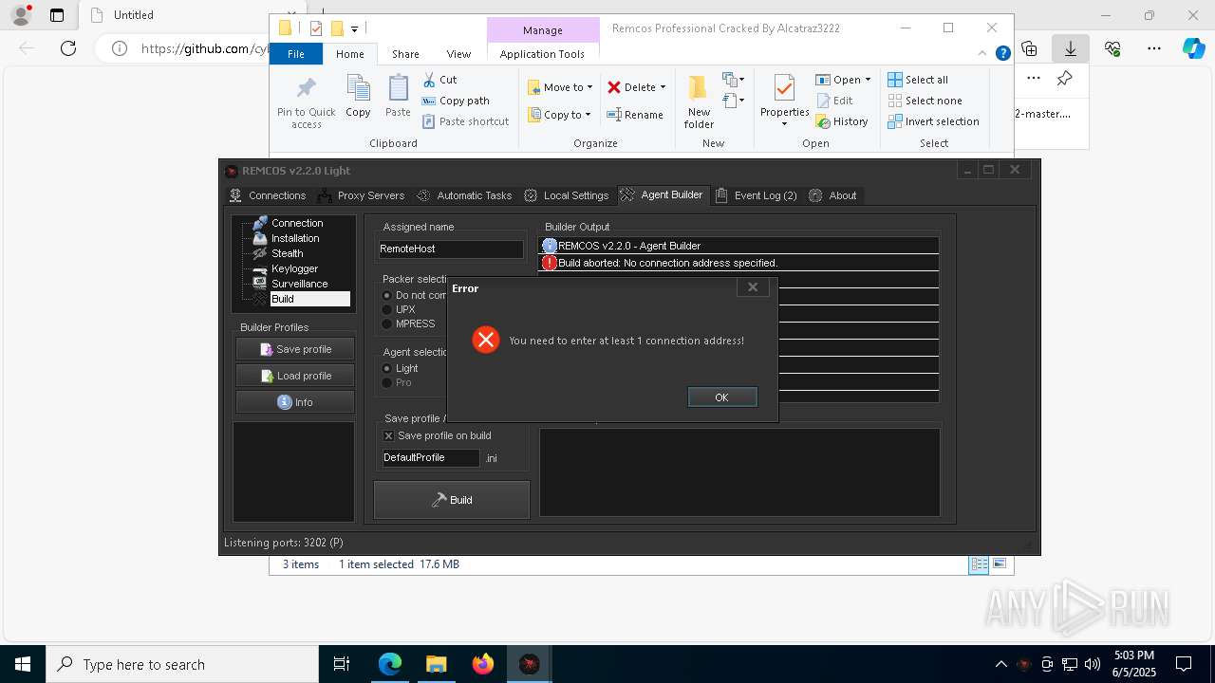Choose the Do not compress packer option
Viewport: 1215px width, 683px height.
(x=387, y=295)
